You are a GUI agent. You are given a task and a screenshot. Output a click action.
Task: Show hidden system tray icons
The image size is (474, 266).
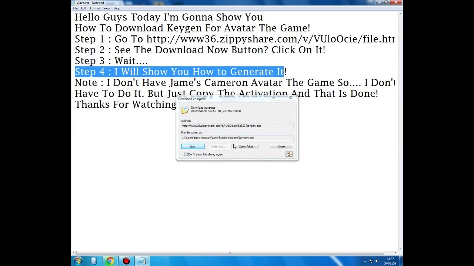pos(365,261)
